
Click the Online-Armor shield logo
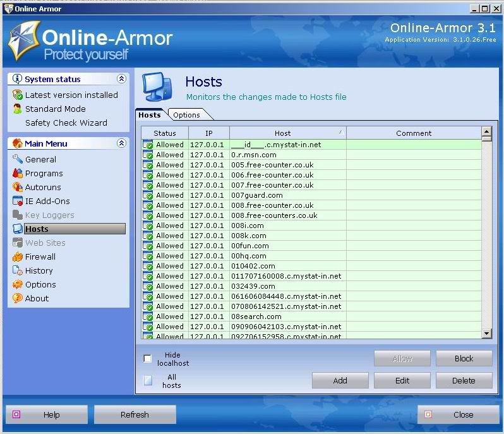point(23,40)
